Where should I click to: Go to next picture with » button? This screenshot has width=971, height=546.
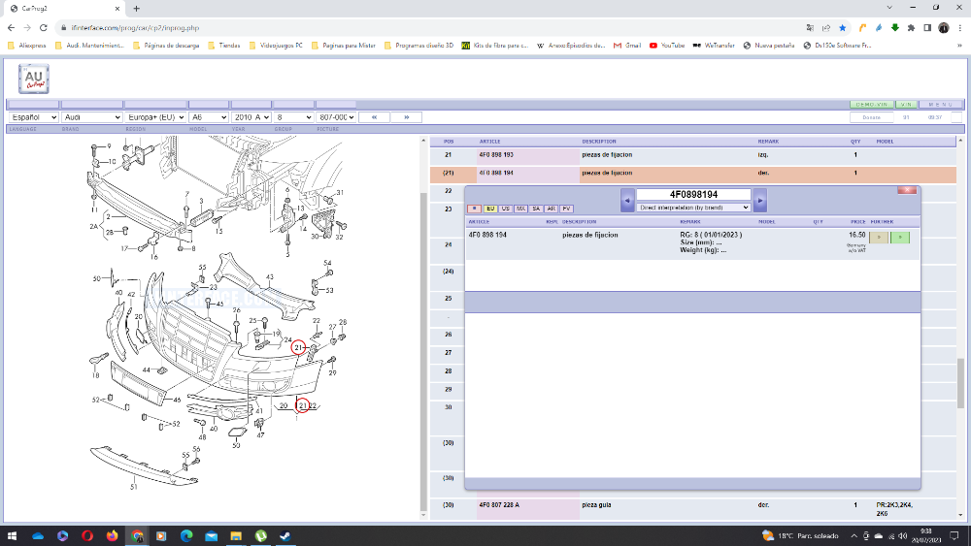click(406, 117)
